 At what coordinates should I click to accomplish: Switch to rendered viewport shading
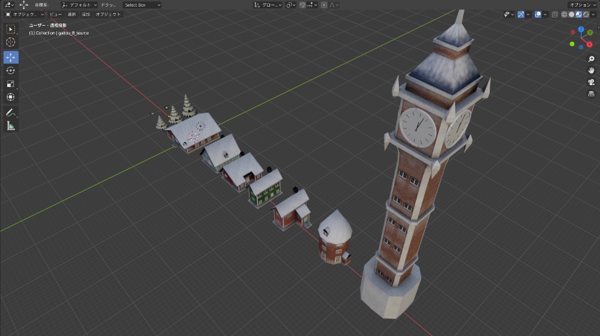click(x=586, y=14)
